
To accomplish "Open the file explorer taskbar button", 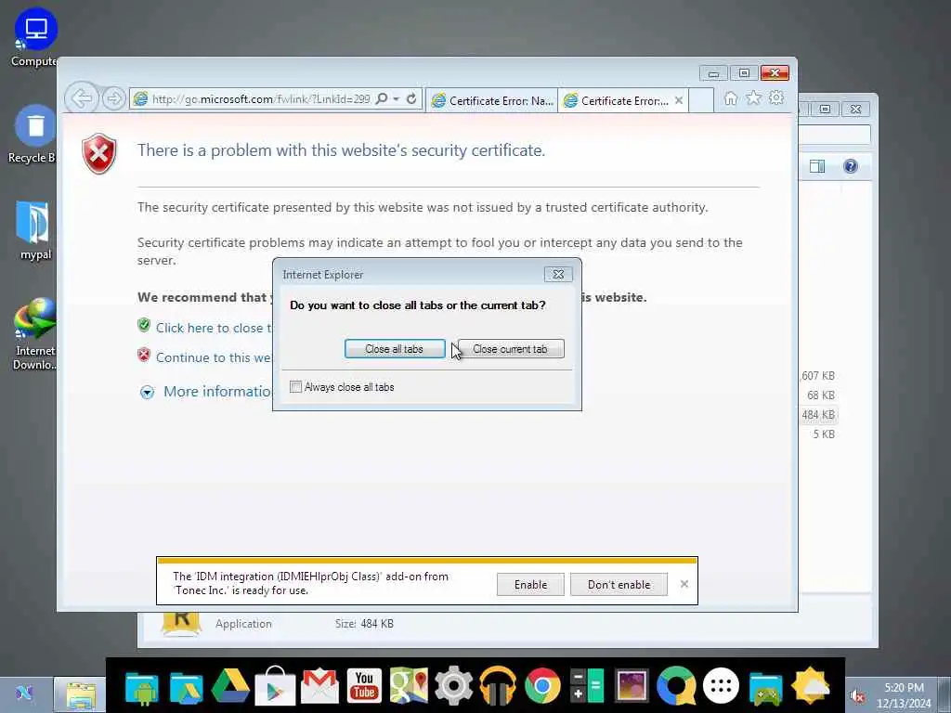I will (81, 694).
